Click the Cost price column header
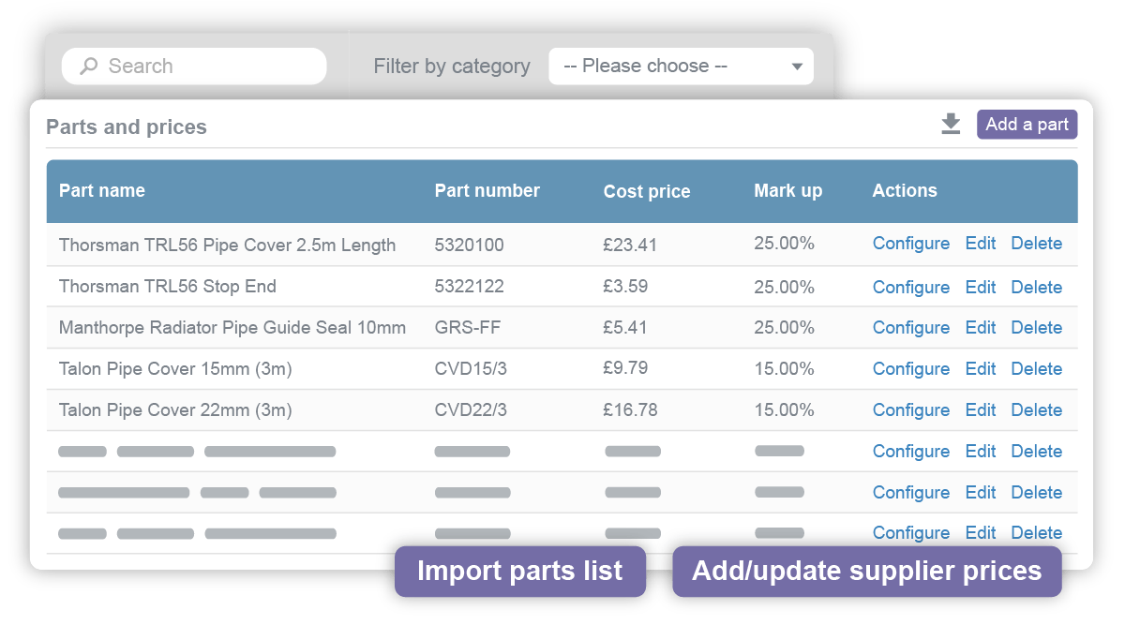 pos(647,190)
